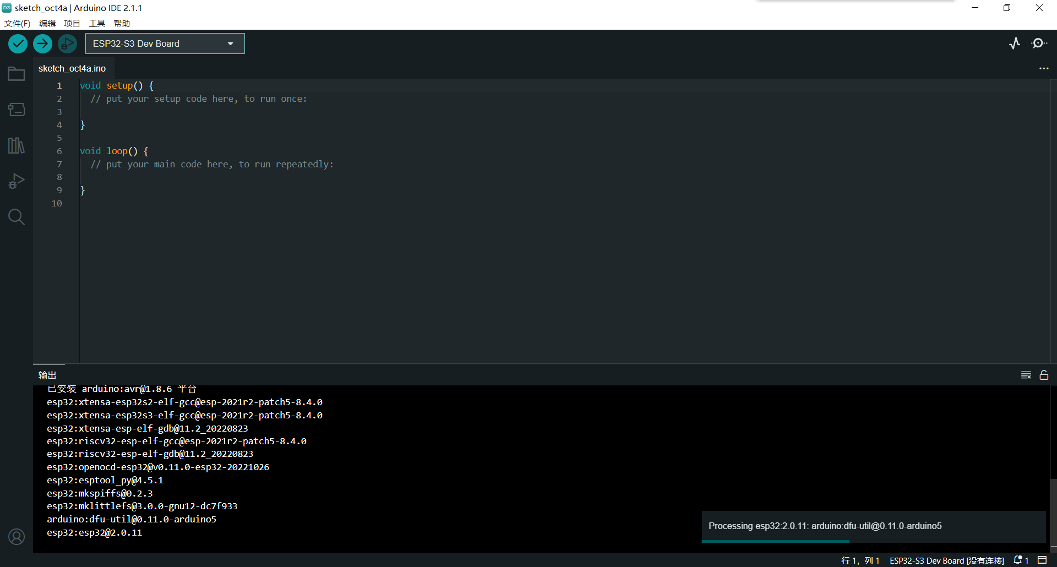Click output line esp32:mkspiffs@0.2.3
The width and height of the screenshot is (1057, 567).
[100, 493]
